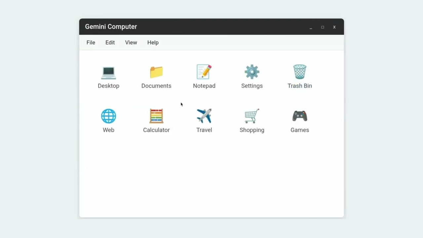Minimize the Gemini Computer window
This screenshot has height=238, width=423.
311,27
